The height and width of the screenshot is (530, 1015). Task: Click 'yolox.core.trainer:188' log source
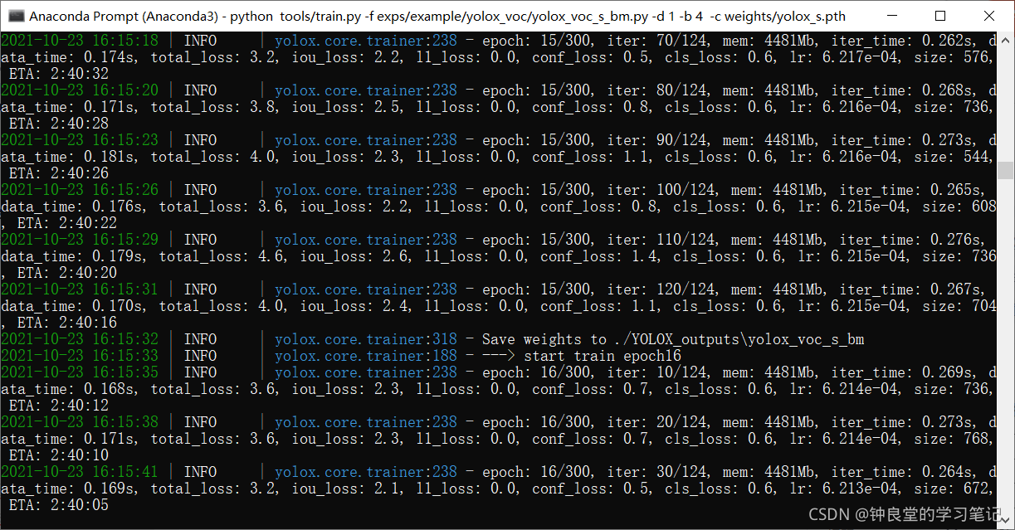[x=366, y=356]
